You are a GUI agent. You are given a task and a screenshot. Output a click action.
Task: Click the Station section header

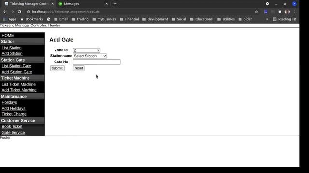click(x=23, y=42)
